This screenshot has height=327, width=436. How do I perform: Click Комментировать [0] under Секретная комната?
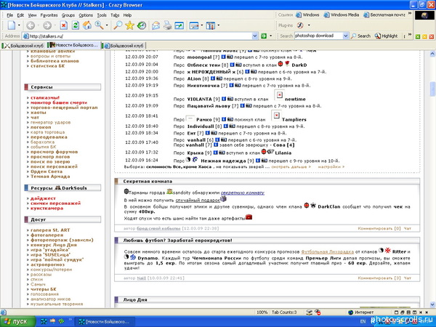pos(379,229)
